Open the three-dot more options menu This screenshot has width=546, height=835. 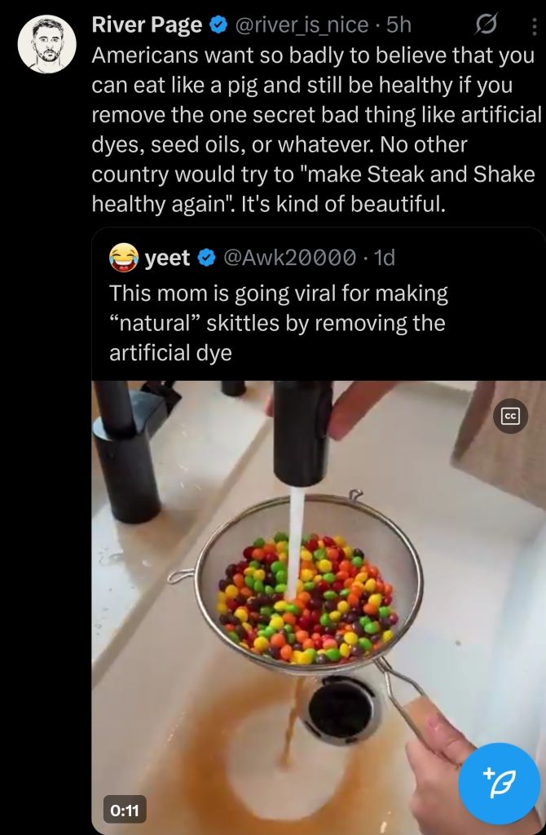534,26
